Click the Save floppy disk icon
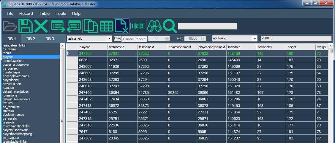The image size is (335, 143). pos(25,26)
